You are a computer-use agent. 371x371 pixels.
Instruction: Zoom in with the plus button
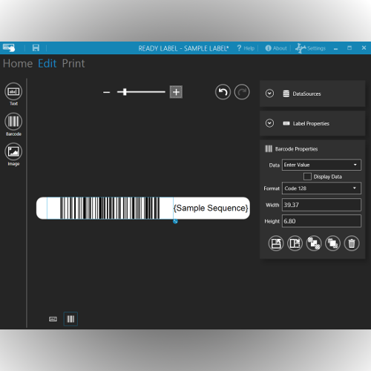tap(176, 92)
